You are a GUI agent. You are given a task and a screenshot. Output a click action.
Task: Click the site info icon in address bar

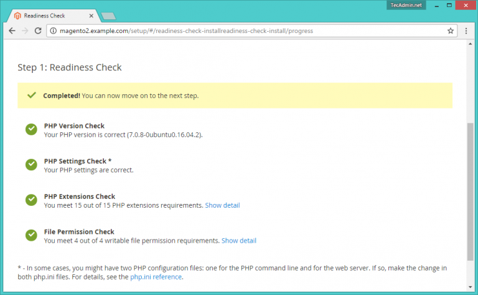pyautogui.click(x=54, y=30)
